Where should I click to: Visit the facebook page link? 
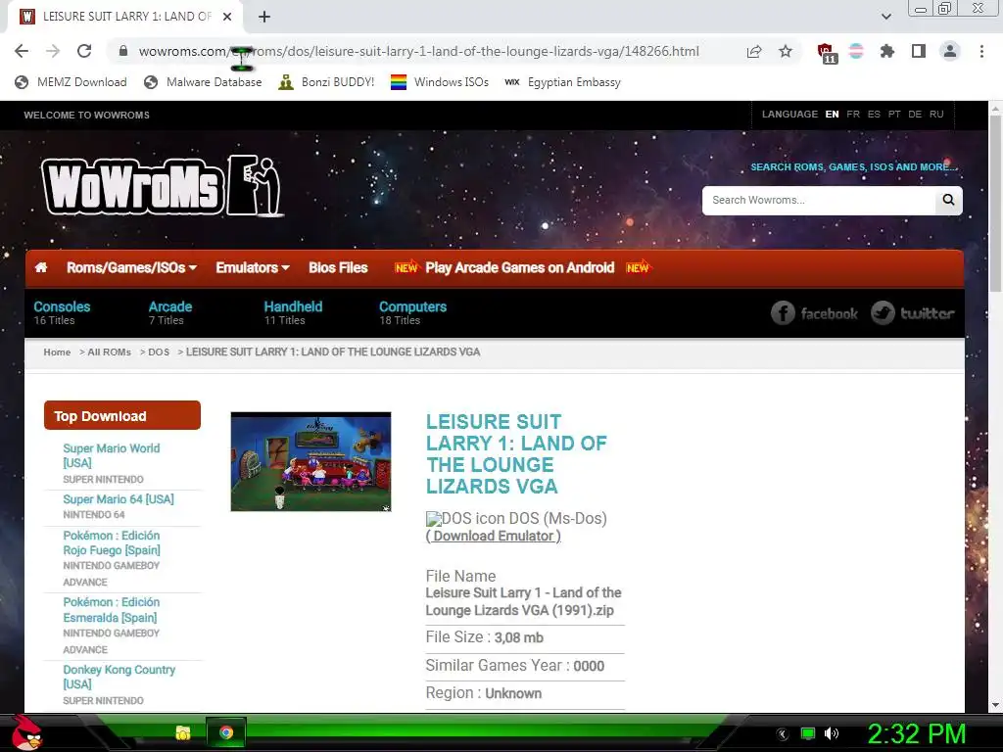814,312
